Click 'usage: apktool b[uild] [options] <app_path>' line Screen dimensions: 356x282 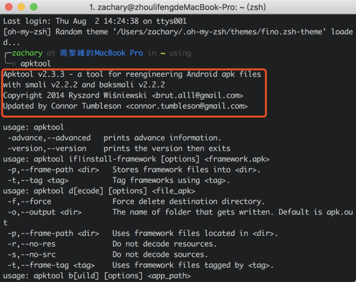(97, 276)
